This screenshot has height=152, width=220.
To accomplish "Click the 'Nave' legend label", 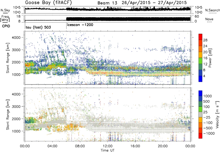I will point(209,19).
